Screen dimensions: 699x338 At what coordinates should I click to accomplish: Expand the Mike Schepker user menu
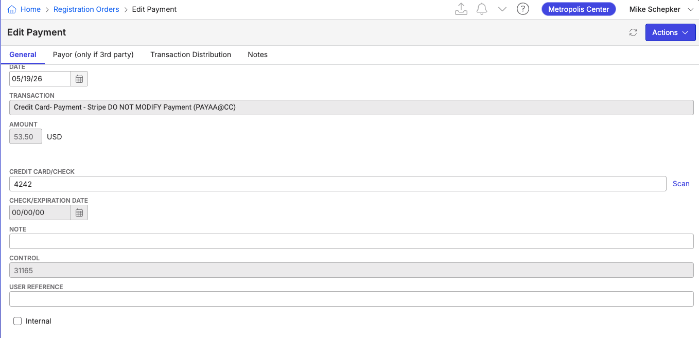click(x=662, y=9)
